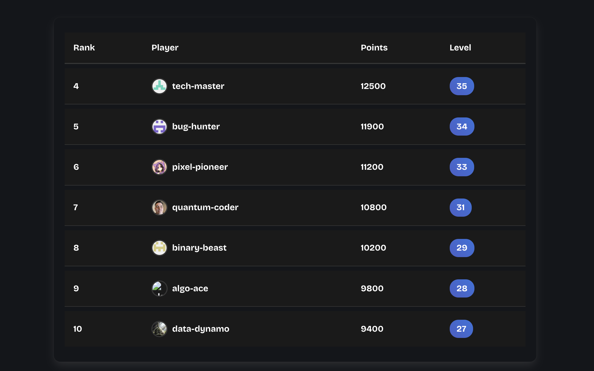The image size is (594, 371).
Task: Click binary-beast's points value 10200
Action: 373,248
